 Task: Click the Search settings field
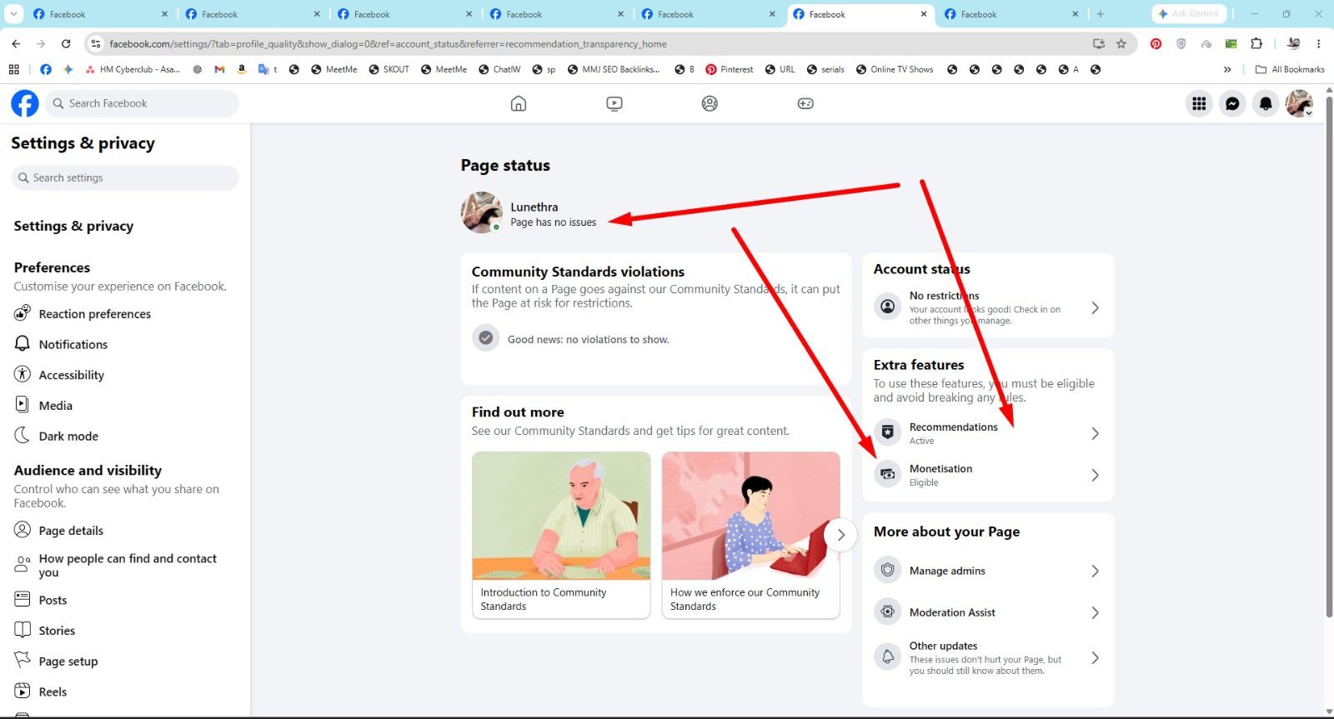pyautogui.click(x=125, y=177)
